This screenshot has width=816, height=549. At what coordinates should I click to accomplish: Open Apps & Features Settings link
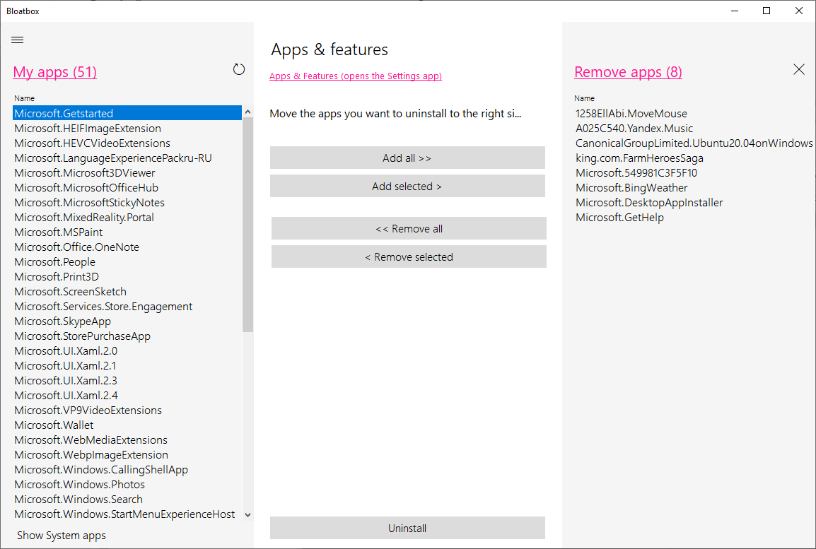point(356,76)
